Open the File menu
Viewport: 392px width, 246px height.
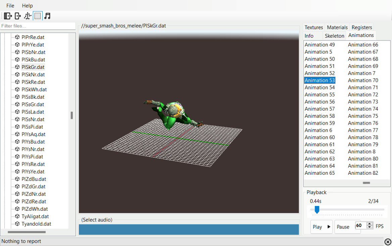point(10,5)
